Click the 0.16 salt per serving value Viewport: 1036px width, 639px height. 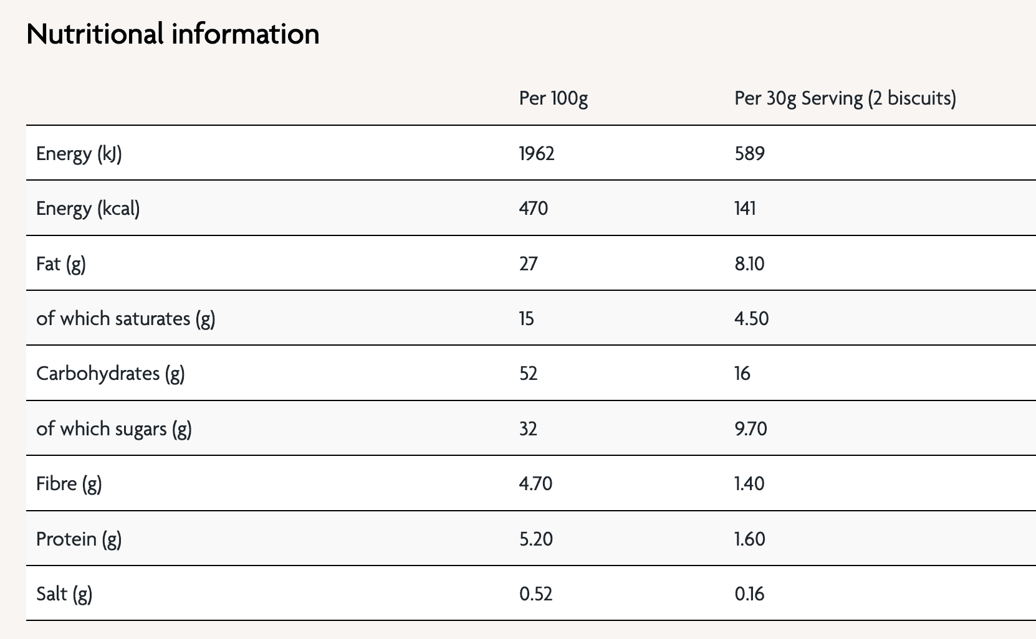click(x=750, y=594)
